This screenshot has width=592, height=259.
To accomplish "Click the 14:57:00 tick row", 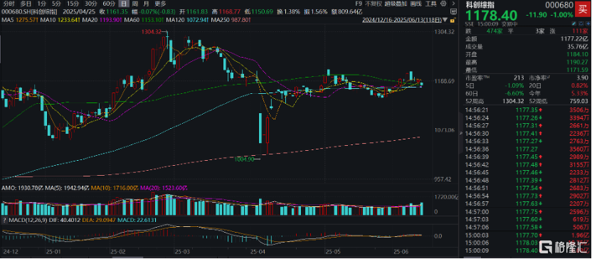I will (x=527, y=211).
